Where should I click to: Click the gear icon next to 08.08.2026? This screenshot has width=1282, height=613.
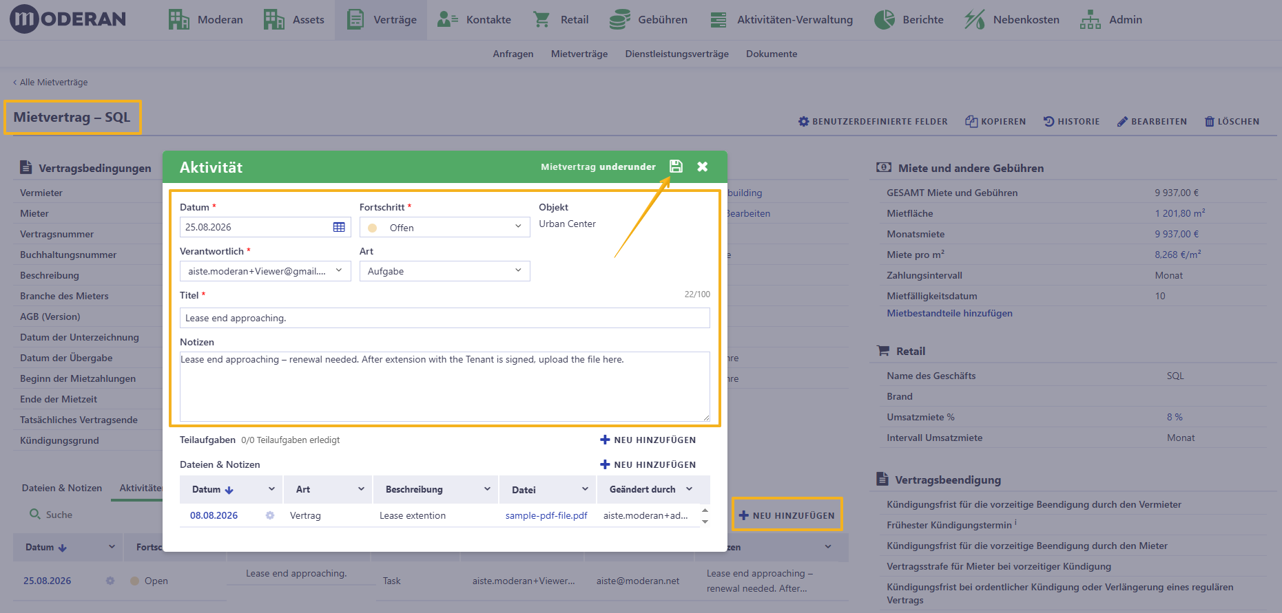[x=270, y=515]
